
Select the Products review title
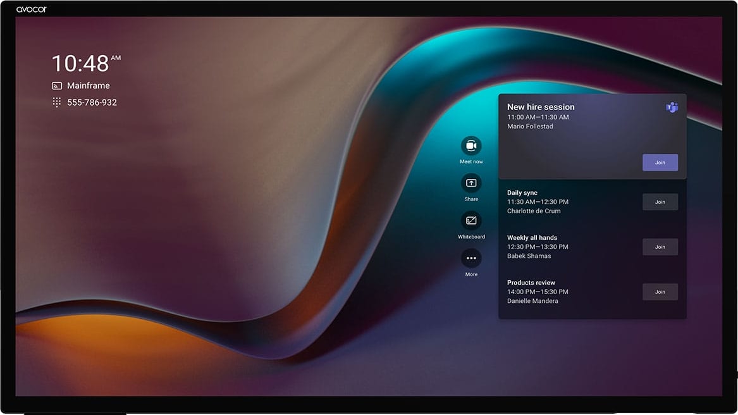531,283
